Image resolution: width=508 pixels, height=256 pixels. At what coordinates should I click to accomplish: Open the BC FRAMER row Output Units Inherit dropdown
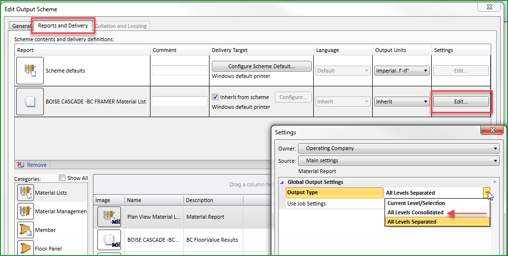tap(402, 102)
